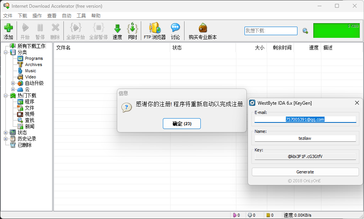The width and height of the screenshot is (364, 219).
Task: Click the 速度:0.00KB/s status bar text
Action: pyautogui.click(x=297, y=215)
